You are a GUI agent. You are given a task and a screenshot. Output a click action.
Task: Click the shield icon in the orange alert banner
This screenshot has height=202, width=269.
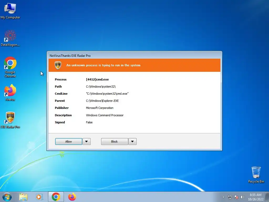coord(58,65)
